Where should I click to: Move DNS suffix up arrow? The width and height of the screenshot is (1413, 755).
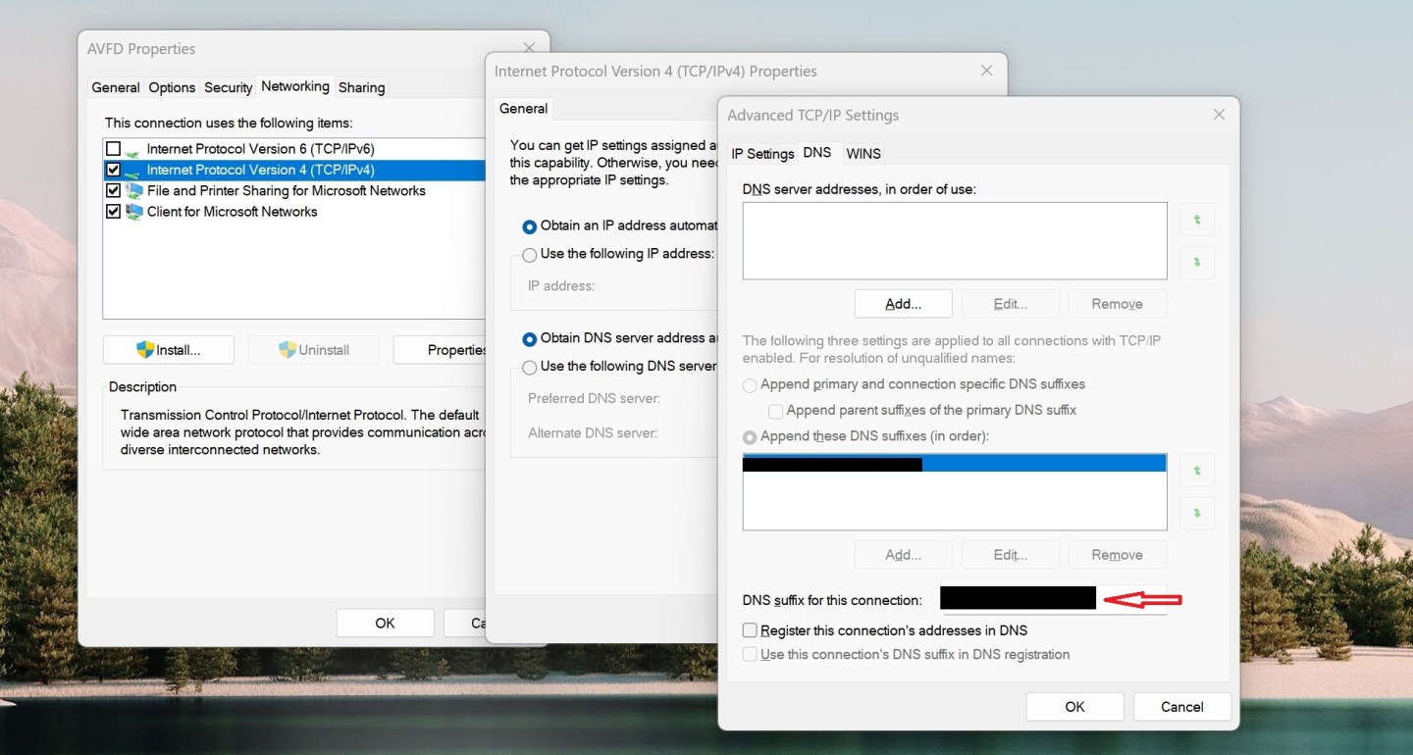click(x=1197, y=471)
